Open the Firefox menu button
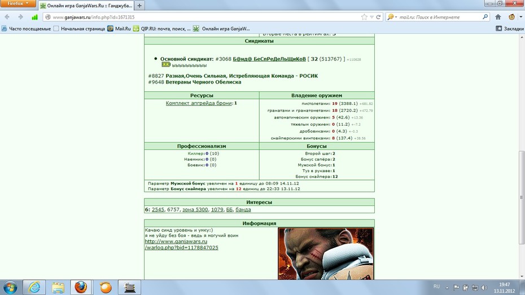 coord(18,4)
